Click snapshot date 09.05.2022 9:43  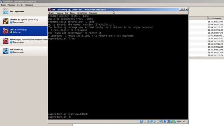point(216,36)
